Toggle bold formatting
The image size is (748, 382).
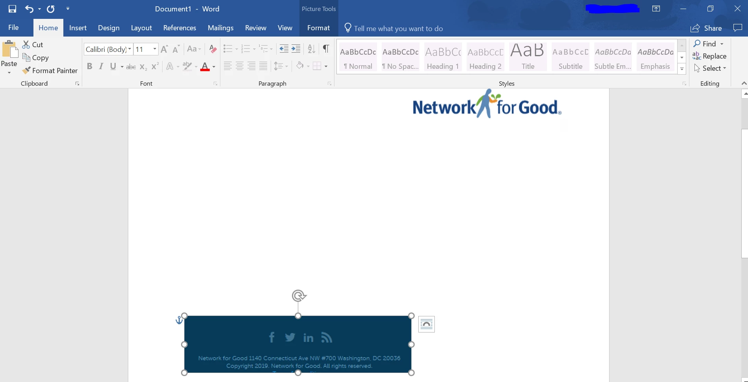click(89, 66)
